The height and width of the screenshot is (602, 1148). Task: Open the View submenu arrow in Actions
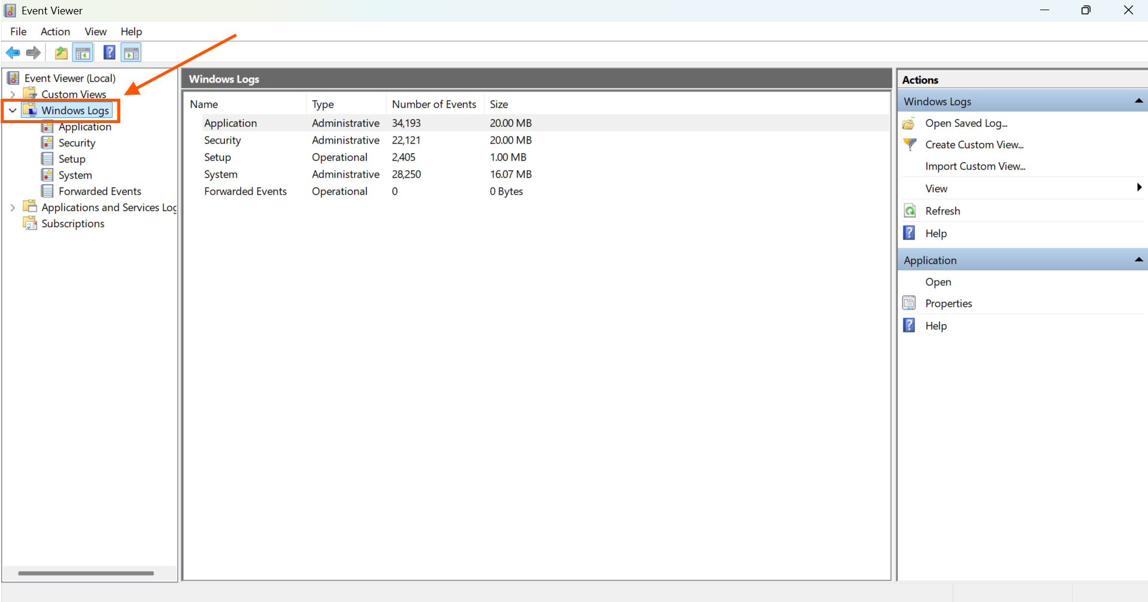click(x=1139, y=188)
